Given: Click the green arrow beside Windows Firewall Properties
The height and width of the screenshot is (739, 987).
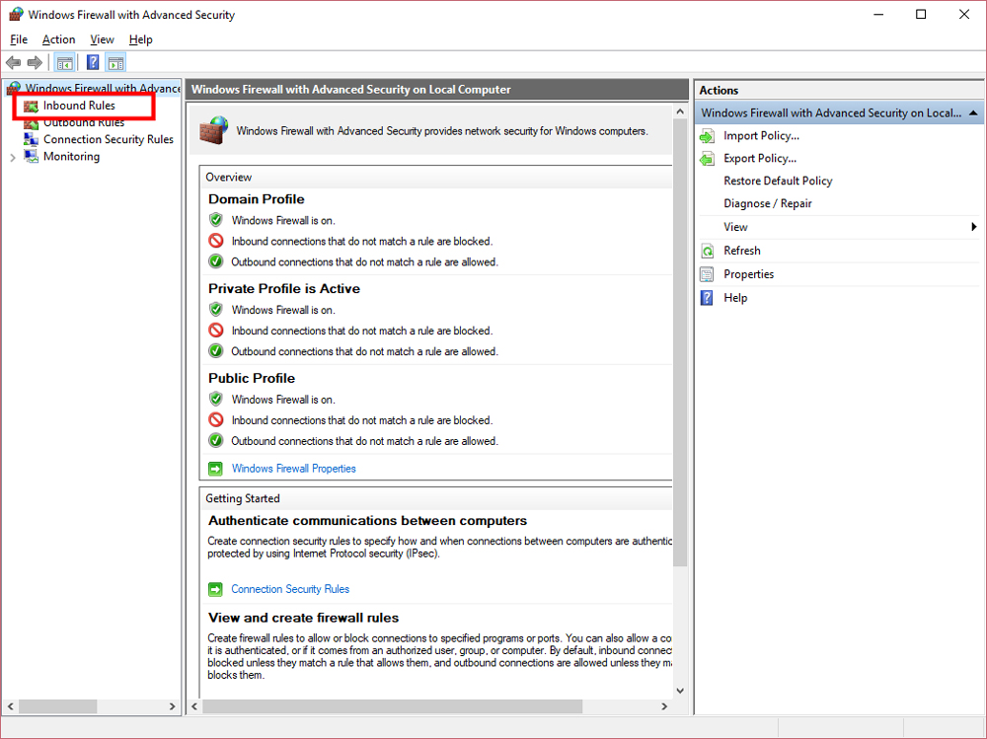Looking at the screenshot, I should 215,469.
